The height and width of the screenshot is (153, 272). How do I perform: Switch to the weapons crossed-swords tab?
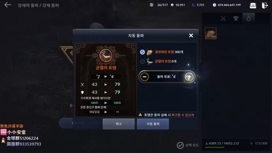pyautogui.click(x=223, y=18)
